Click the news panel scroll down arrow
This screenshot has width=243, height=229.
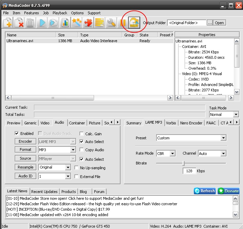[x=236, y=215]
